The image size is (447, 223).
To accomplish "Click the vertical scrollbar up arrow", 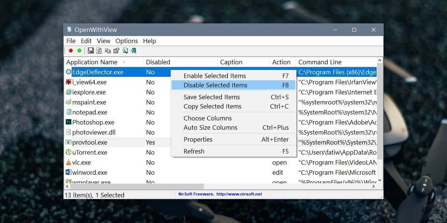I will click(380, 61).
